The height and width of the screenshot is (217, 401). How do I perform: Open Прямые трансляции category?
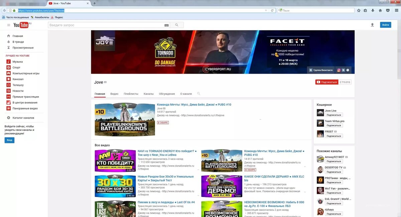pos(26,97)
